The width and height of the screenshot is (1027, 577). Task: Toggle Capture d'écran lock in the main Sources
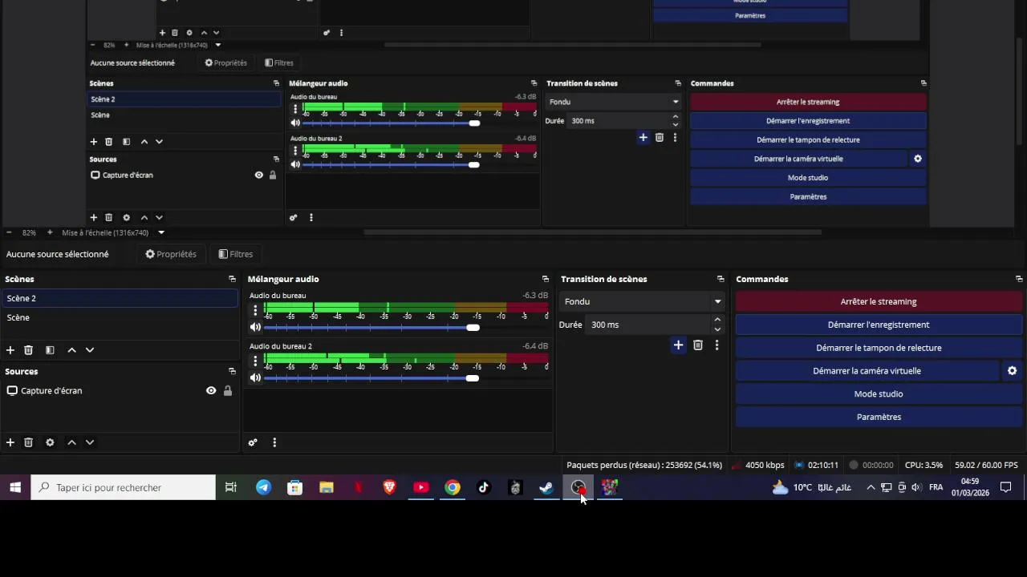[228, 391]
